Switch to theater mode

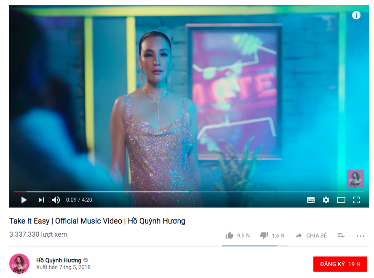(x=341, y=200)
